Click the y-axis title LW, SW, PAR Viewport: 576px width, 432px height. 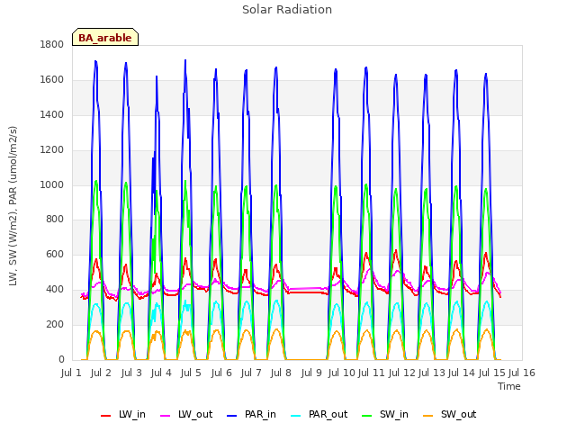click(13, 206)
